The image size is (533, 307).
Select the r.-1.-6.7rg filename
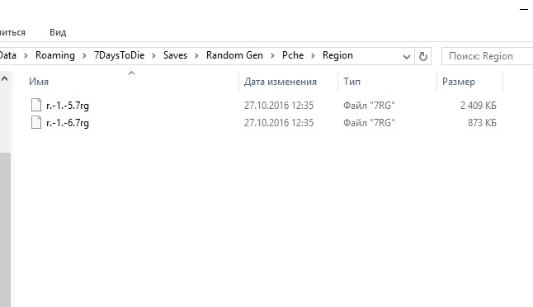[68, 123]
